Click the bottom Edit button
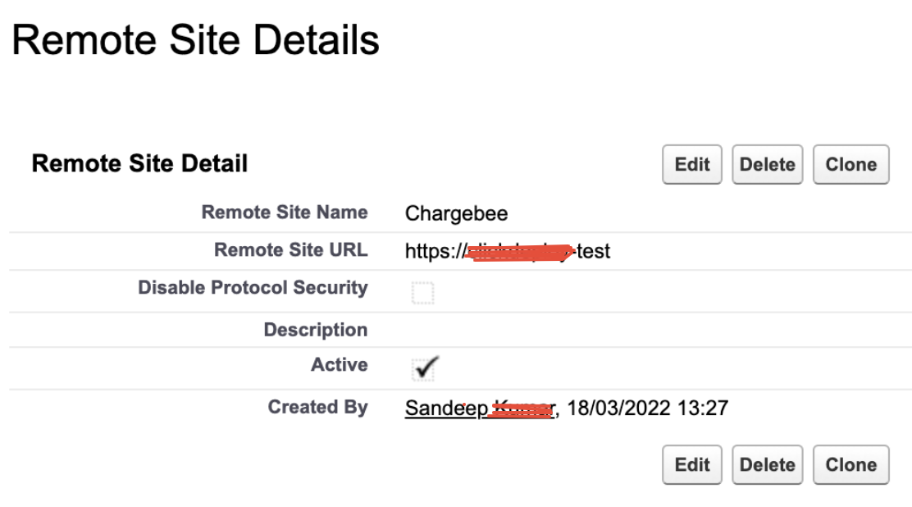 (x=692, y=465)
